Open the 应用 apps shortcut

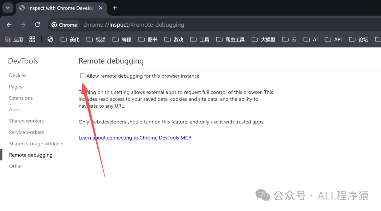[x=14, y=39]
